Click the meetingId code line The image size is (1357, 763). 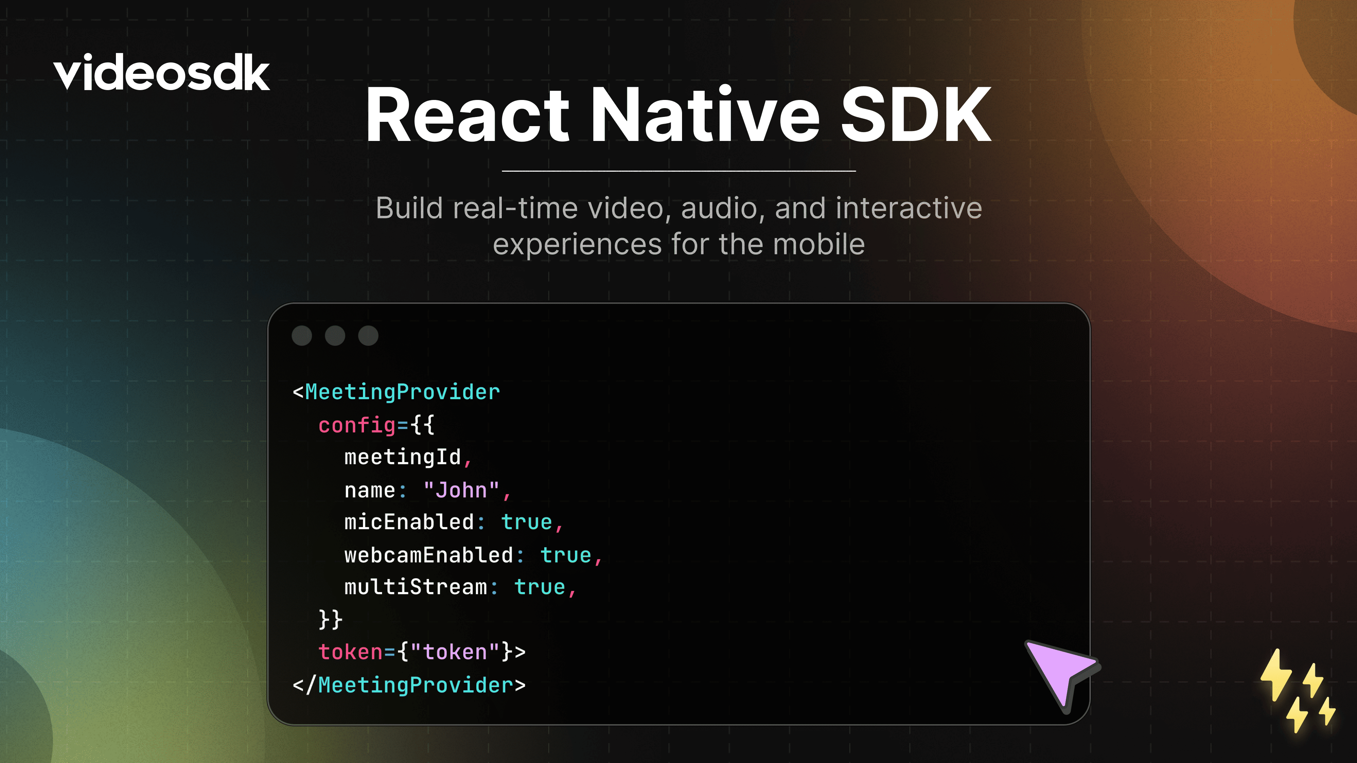pos(403,457)
